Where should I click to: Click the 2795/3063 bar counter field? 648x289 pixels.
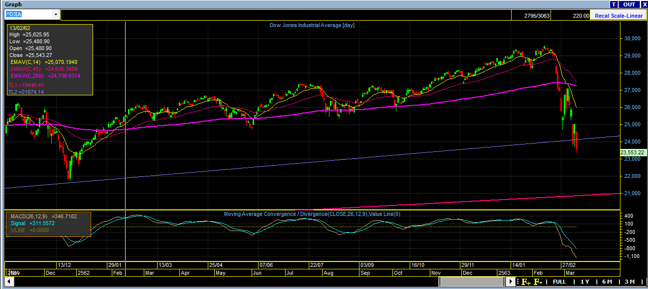pyautogui.click(x=531, y=16)
